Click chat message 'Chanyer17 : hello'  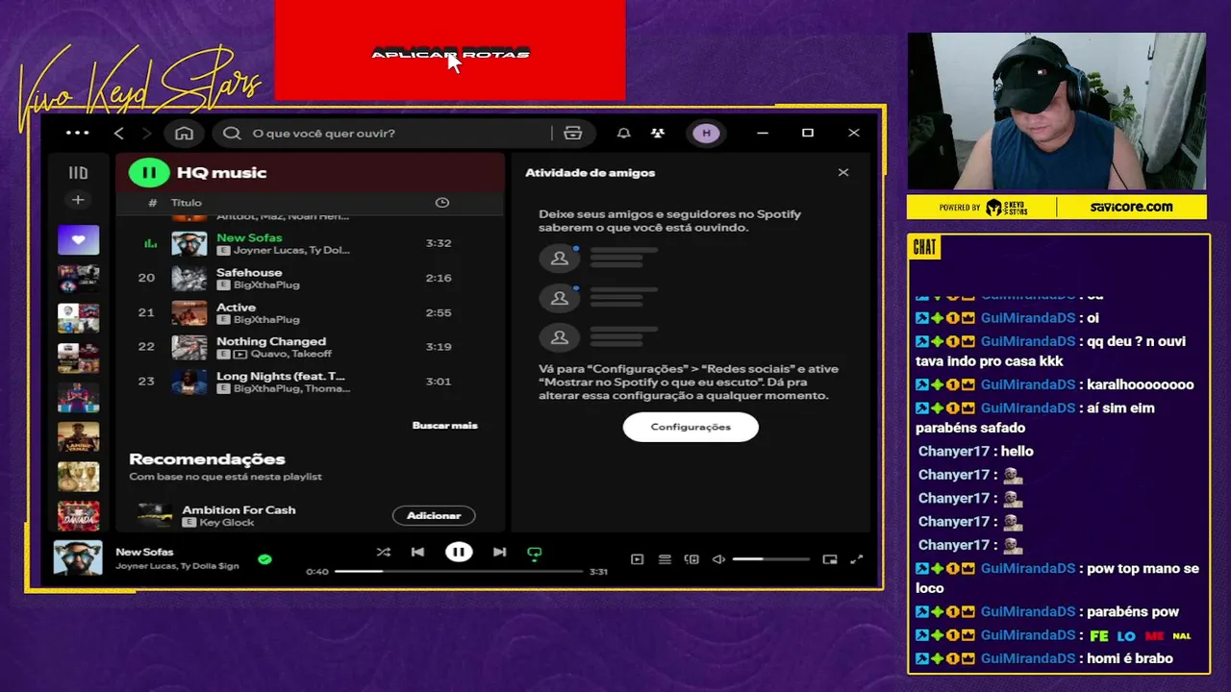pyautogui.click(x=976, y=451)
